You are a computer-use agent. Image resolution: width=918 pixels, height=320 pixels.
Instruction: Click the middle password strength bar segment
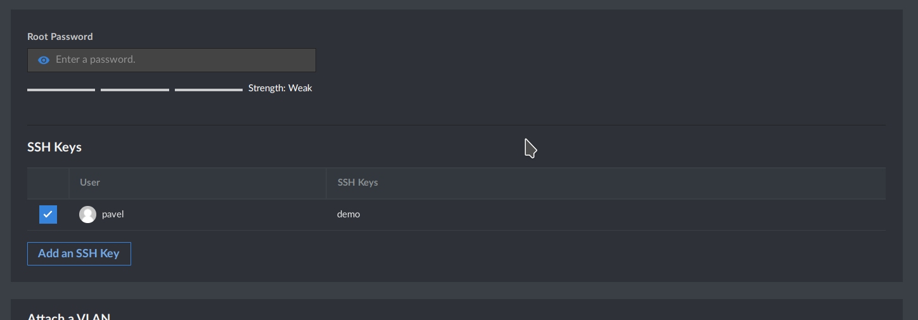tap(135, 90)
